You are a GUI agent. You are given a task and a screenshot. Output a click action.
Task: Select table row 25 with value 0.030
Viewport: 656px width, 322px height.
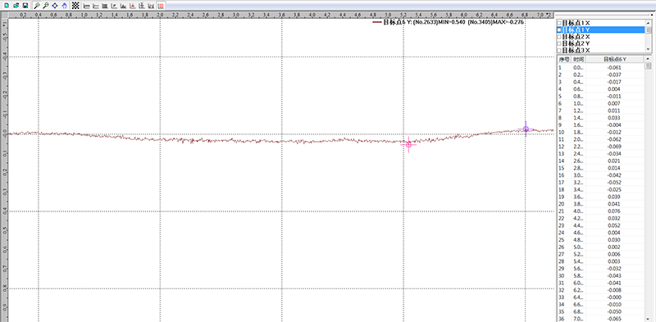pyautogui.click(x=601, y=240)
